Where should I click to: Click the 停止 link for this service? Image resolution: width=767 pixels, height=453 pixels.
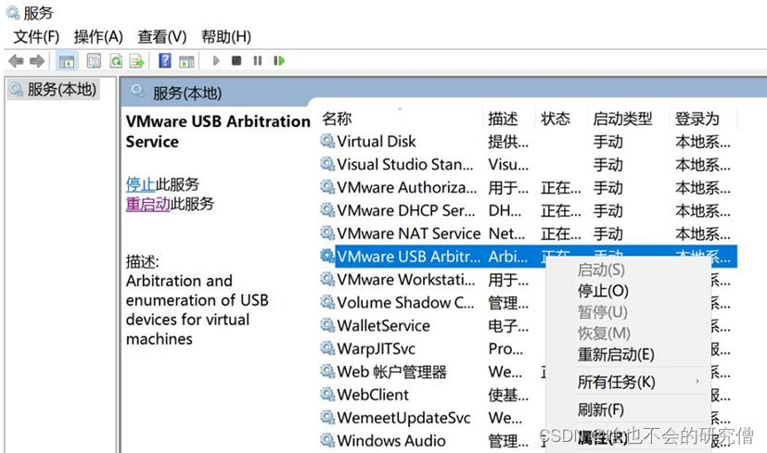[x=140, y=184]
